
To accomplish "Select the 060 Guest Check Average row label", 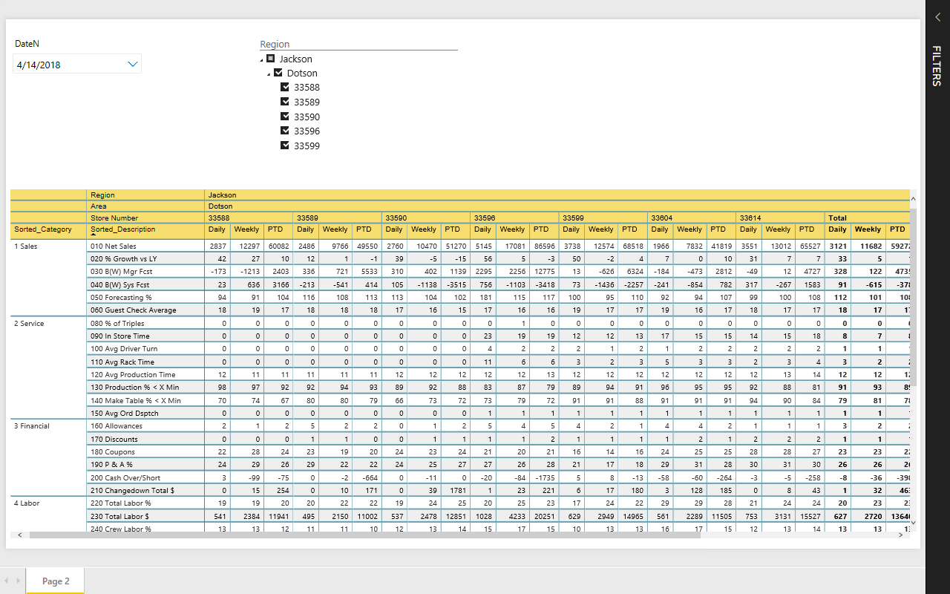I will [x=134, y=310].
